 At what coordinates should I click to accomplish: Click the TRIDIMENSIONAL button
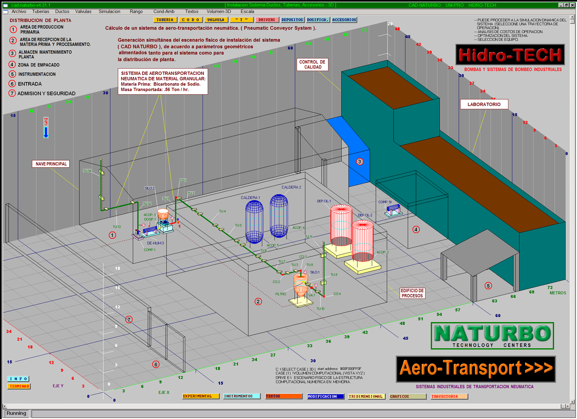click(367, 396)
